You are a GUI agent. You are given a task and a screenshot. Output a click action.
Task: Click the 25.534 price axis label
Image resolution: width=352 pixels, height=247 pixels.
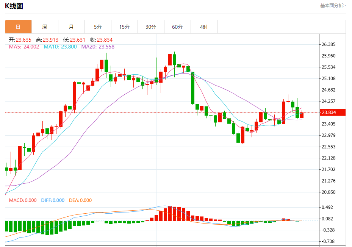329,67
